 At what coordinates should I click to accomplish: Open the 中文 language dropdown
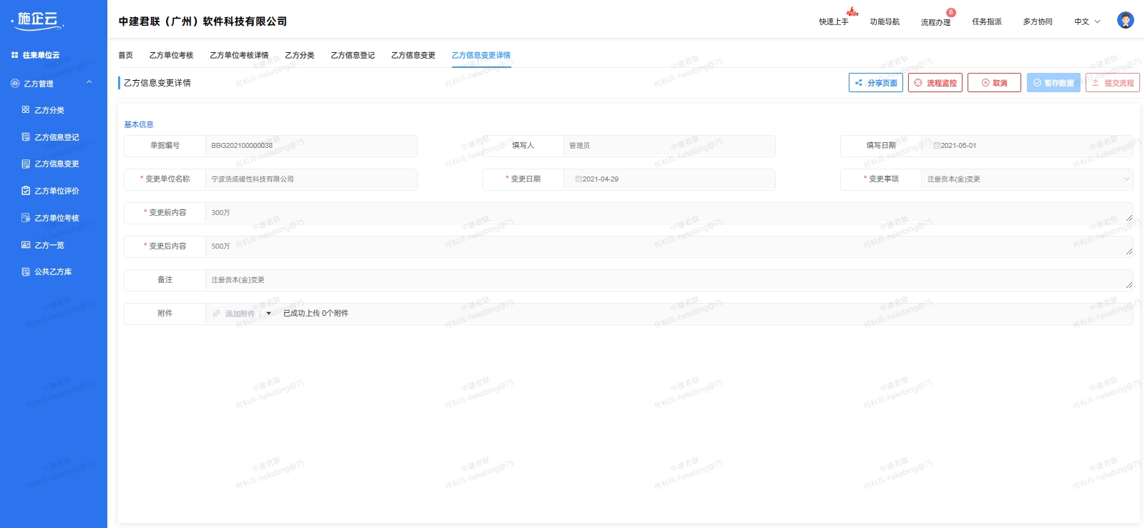coord(1087,21)
